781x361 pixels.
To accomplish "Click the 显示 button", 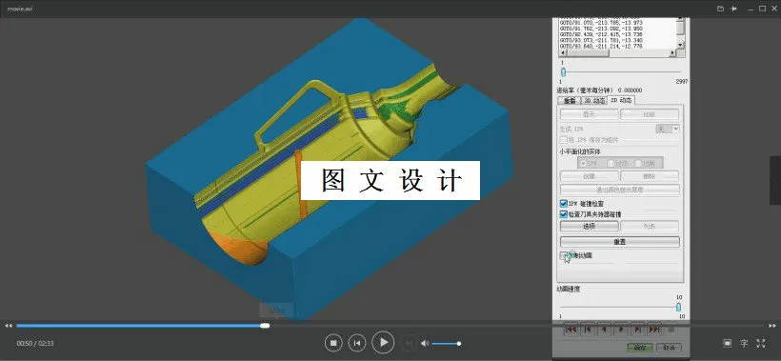I will point(590,114).
